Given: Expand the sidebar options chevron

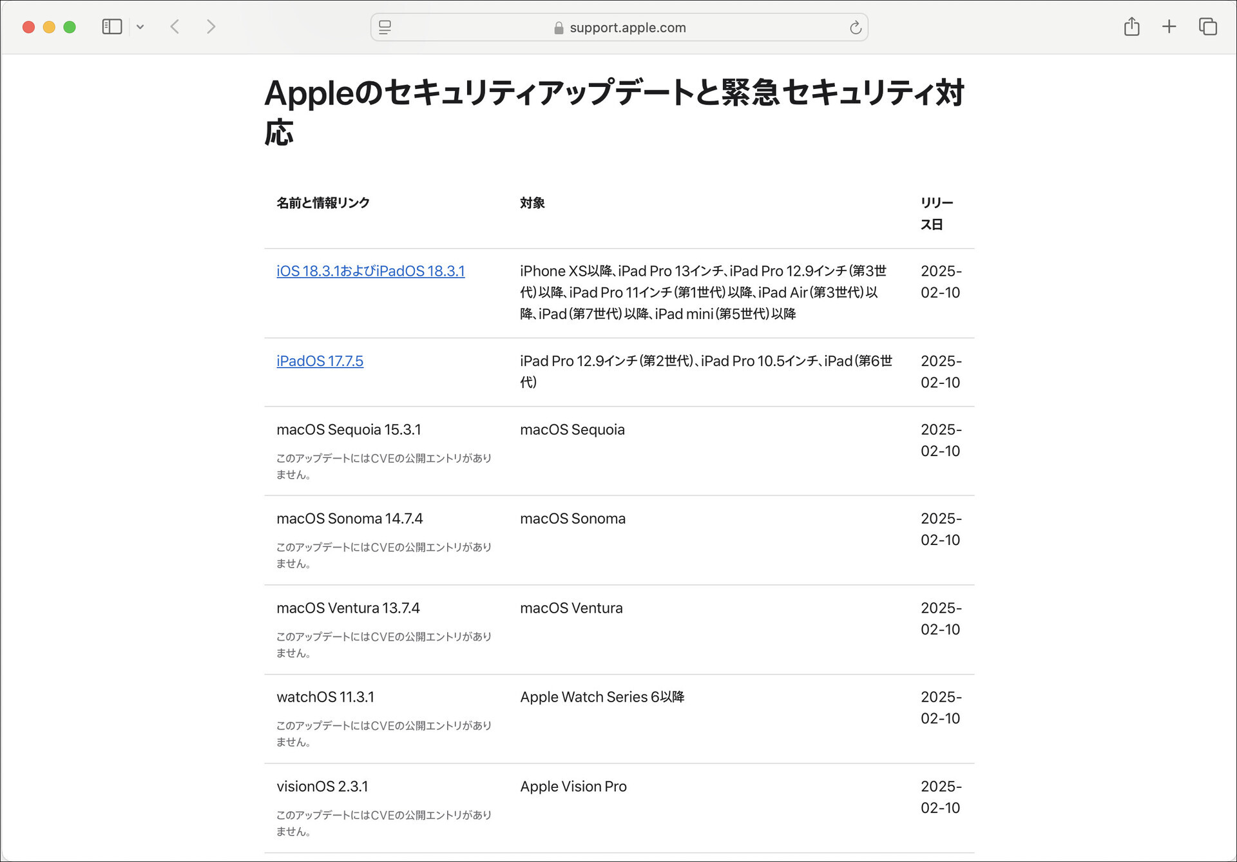Looking at the screenshot, I should click(140, 27).
